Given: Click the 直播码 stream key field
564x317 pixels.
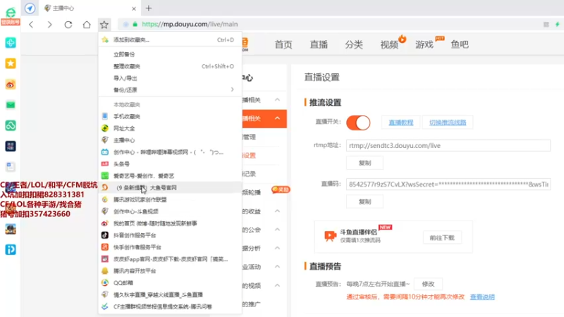Looking at the screenshot, I should coord(448,185).
